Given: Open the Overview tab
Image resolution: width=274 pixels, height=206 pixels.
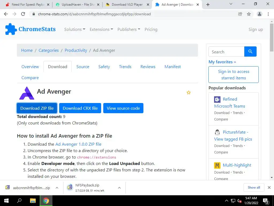Looking at the screenshot, I should tap(30, 67).
